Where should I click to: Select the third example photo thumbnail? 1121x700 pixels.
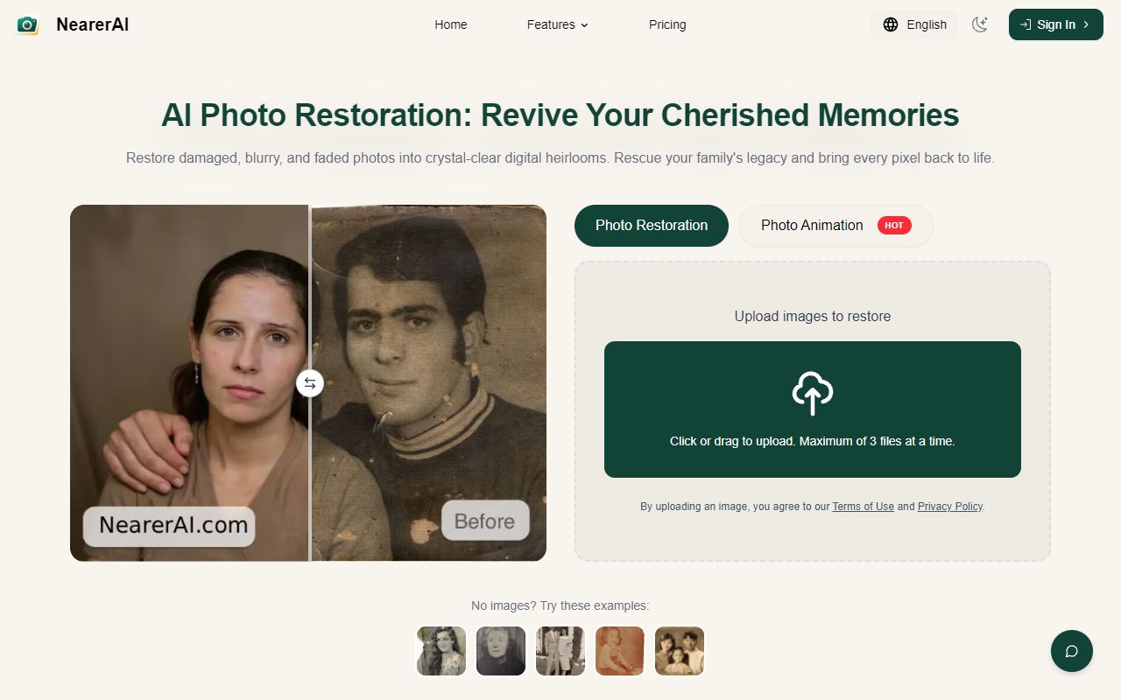[x=560, y=651]
